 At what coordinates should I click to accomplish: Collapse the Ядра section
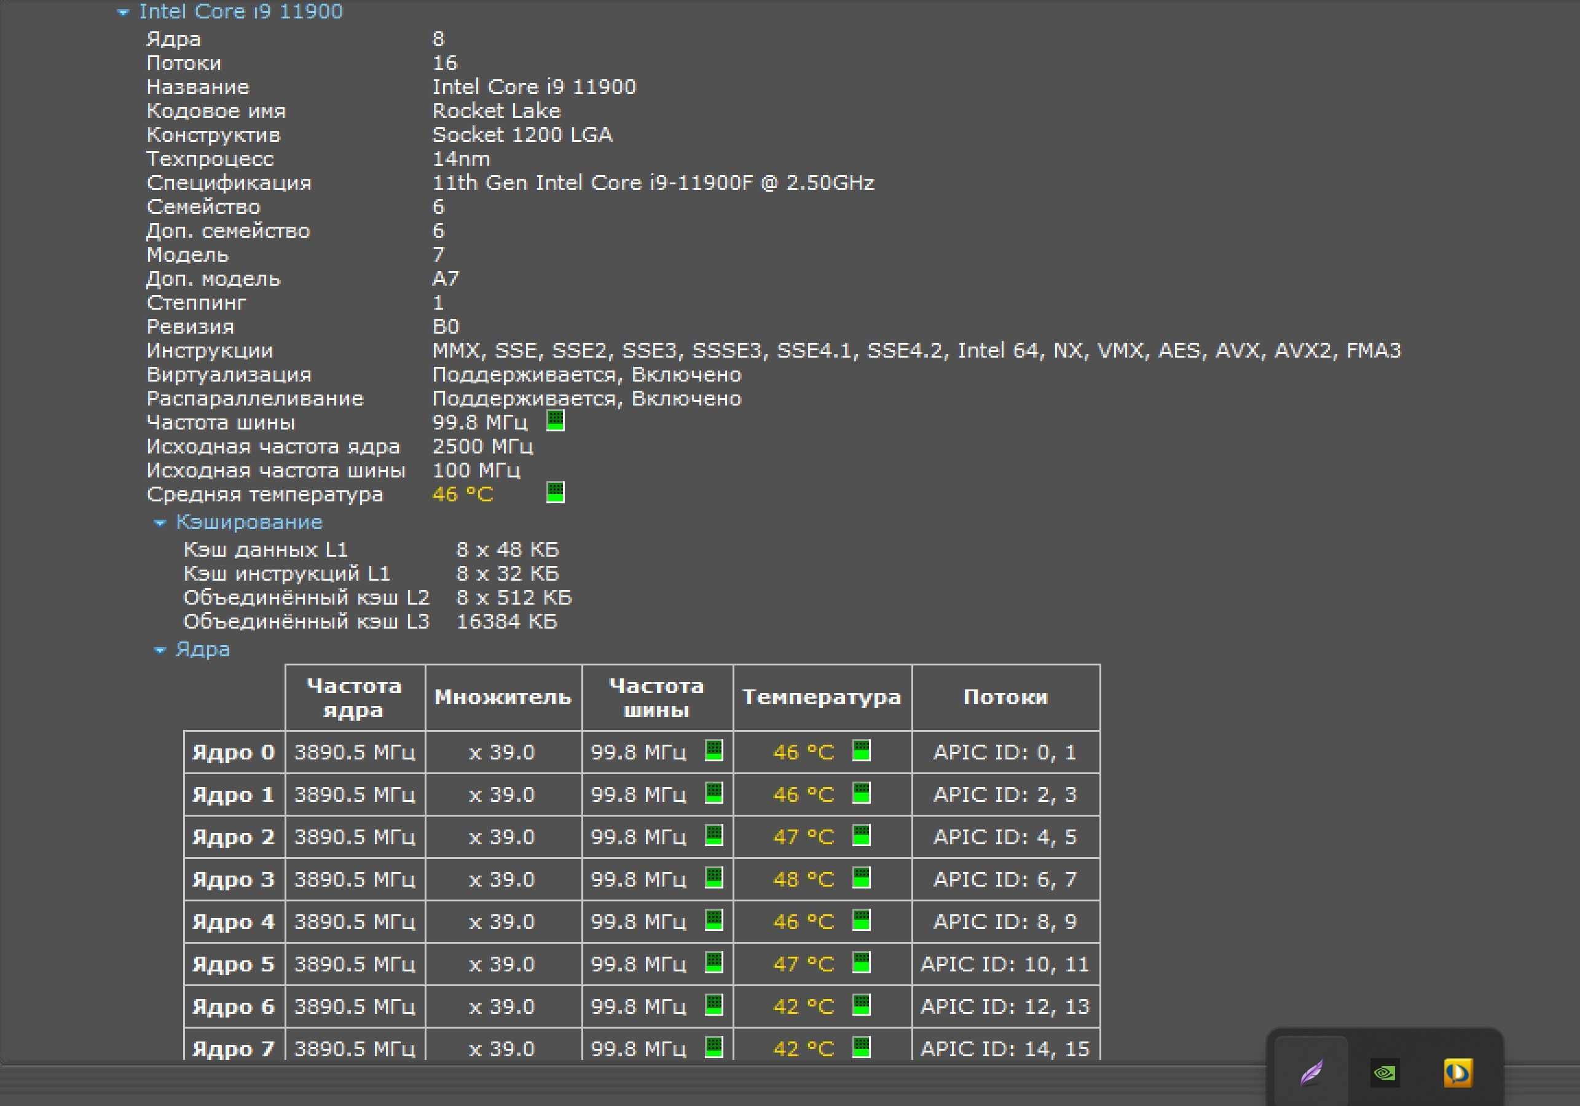pyautogui.click(x=160, y=650)
